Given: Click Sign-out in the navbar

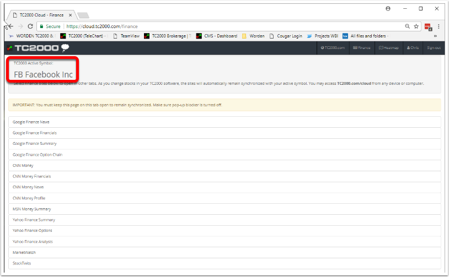Looking at the screenshot, I should pos(434,48).
